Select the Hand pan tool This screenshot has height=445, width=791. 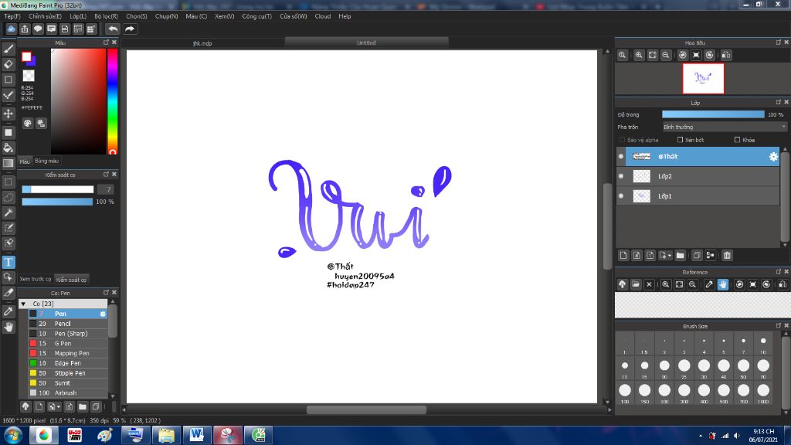point(8,327)
